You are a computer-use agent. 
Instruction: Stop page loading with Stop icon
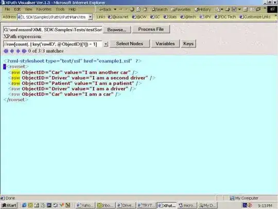click(132, 9)
